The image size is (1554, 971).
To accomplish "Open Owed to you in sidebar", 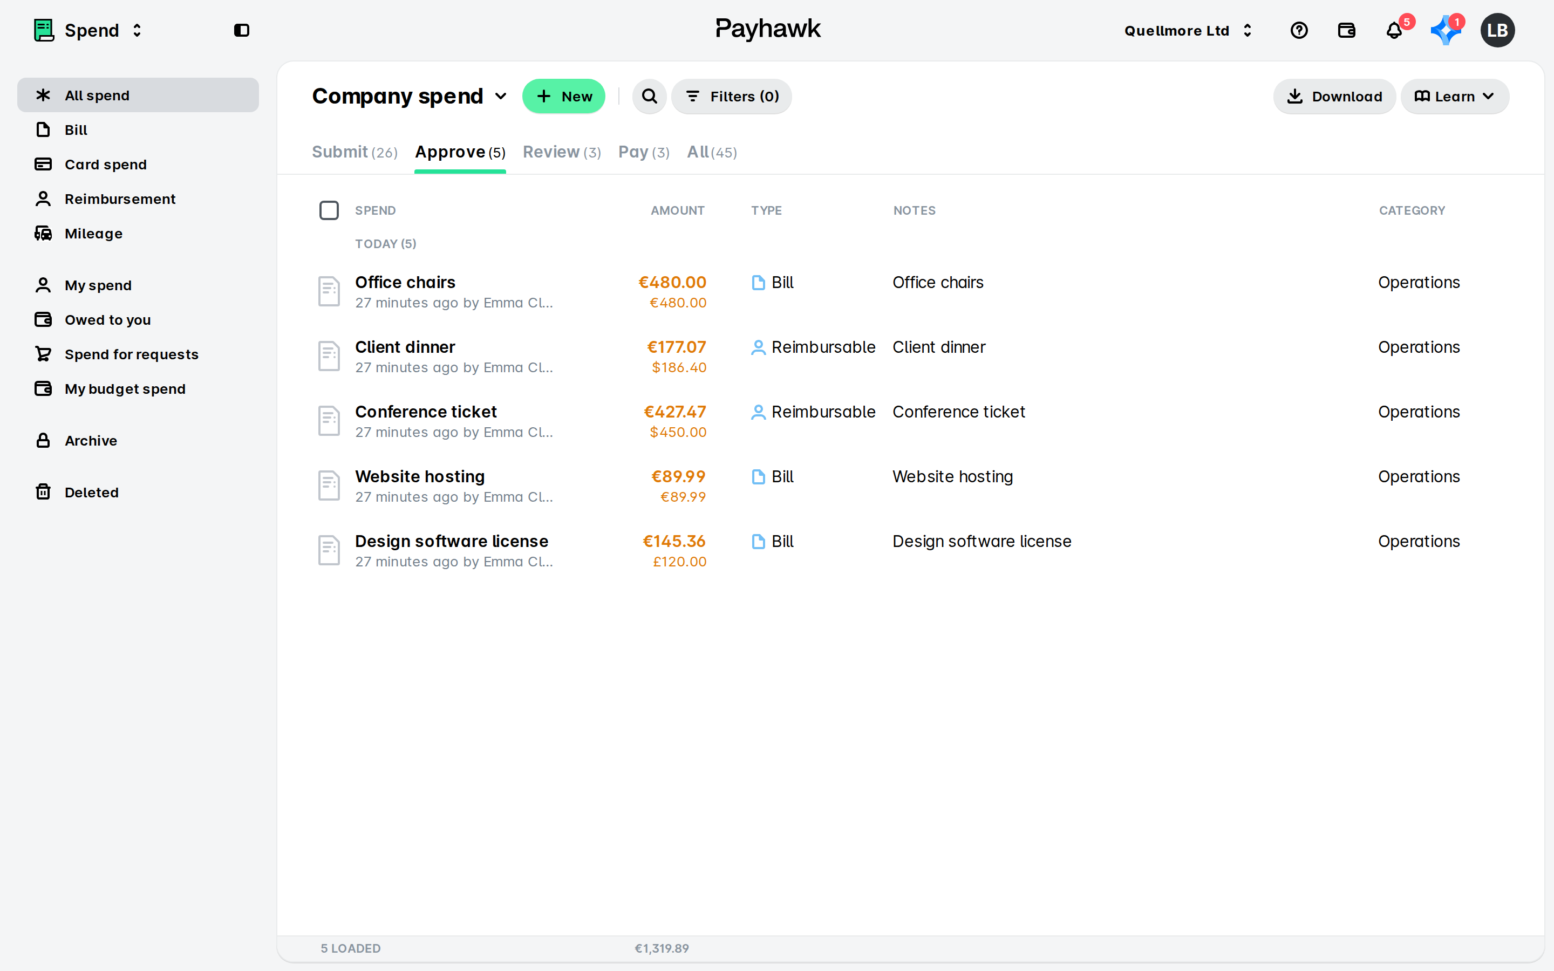I will [x=138, y=320].
